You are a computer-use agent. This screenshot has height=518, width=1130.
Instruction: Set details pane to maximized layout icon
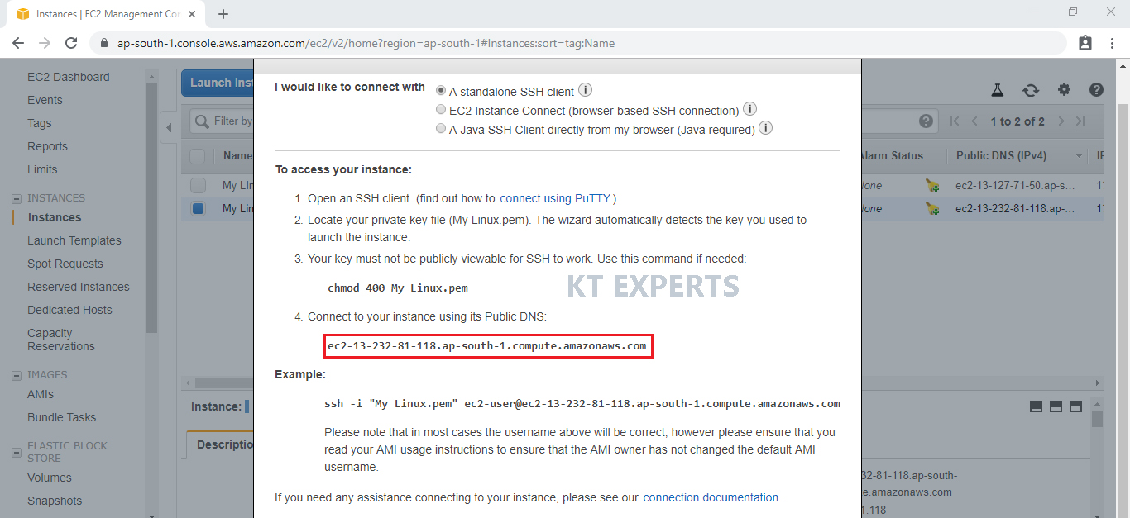(1075, 406)
